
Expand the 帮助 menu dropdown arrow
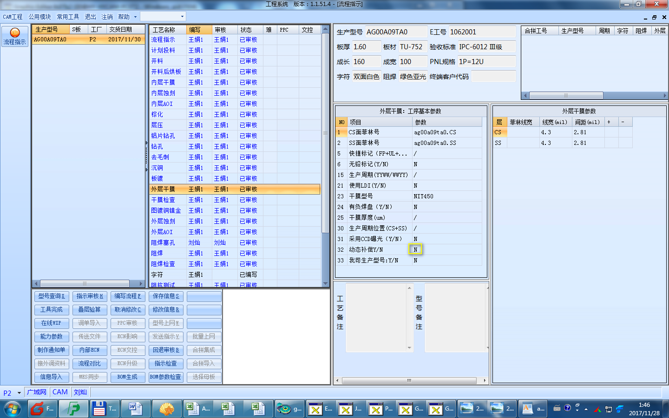point(135,17)
